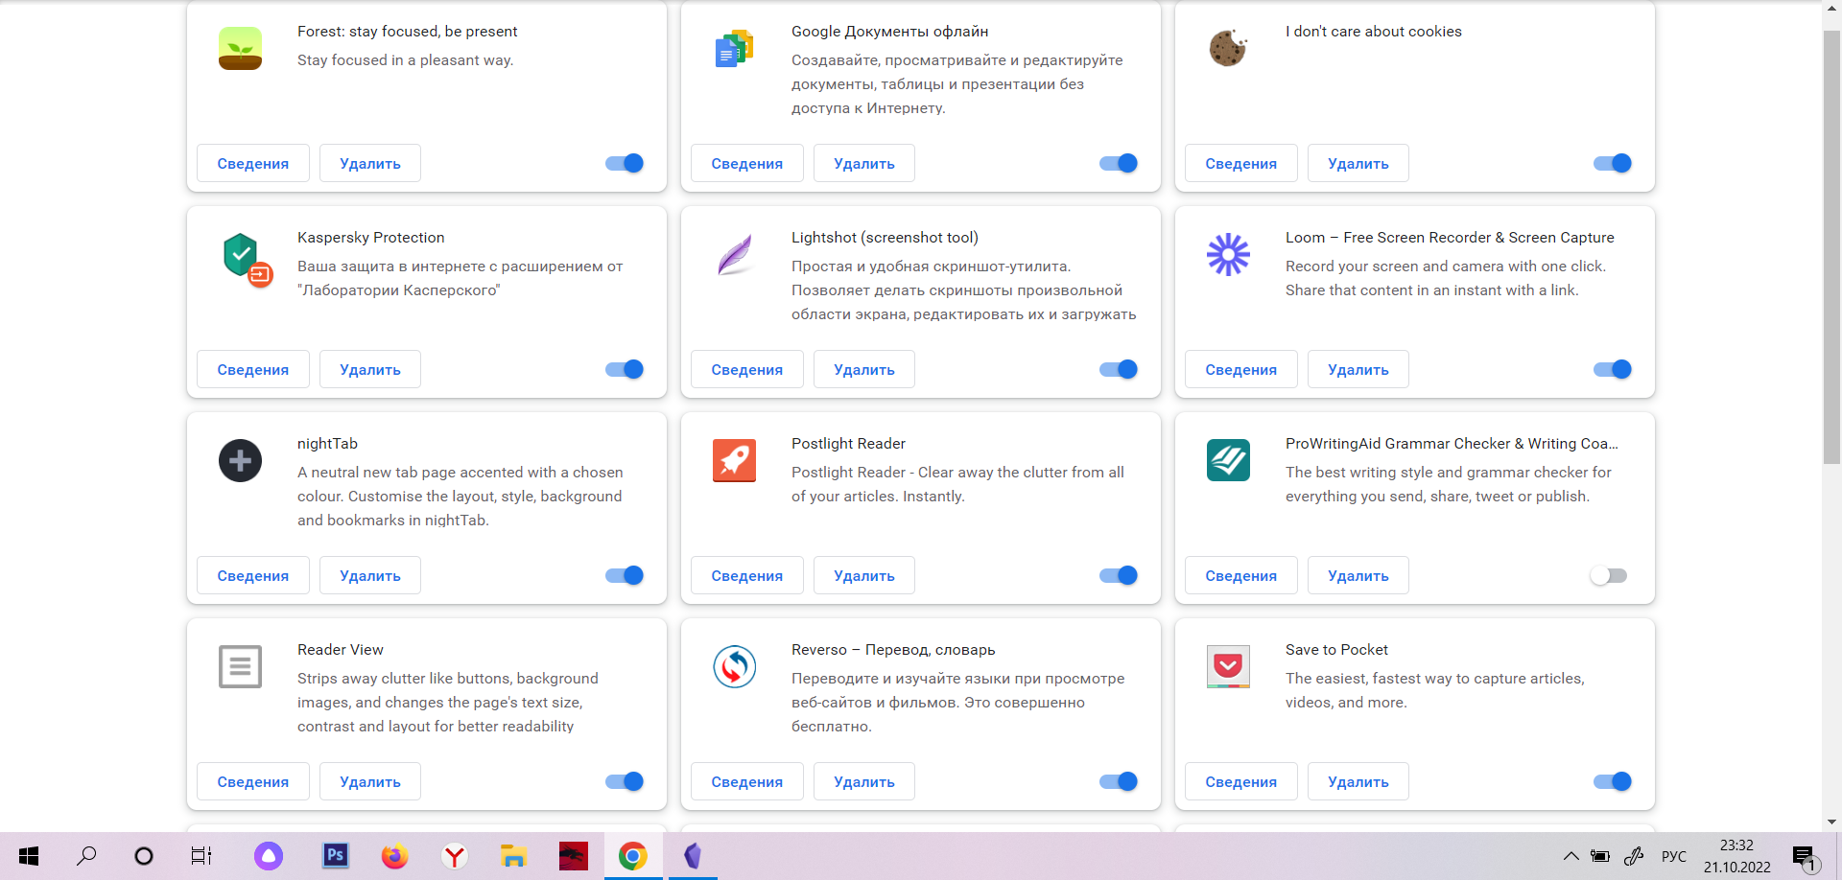This screenshot has width=1842, height=880.
Task: Open Сведения for Reader View
Action: [x=253, y=781]
